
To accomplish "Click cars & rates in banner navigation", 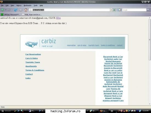I will (x=82, y=45).
